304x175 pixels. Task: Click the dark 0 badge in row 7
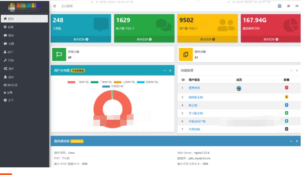point(286,129)
